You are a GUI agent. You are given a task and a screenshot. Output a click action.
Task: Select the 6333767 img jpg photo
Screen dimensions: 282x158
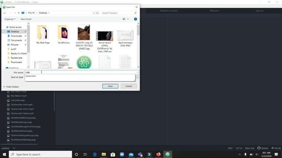[84, 37]
